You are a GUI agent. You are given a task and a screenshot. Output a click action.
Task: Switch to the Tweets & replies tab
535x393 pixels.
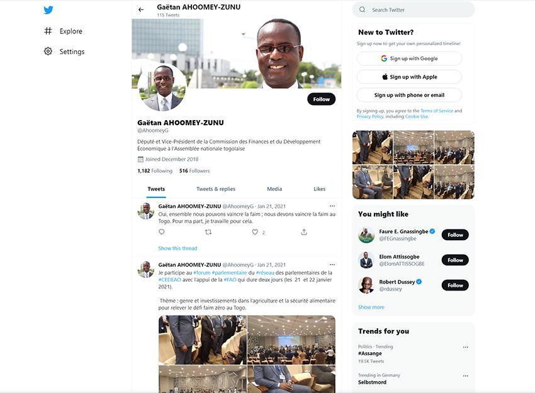pyautogui.click(x=216, y=189)
